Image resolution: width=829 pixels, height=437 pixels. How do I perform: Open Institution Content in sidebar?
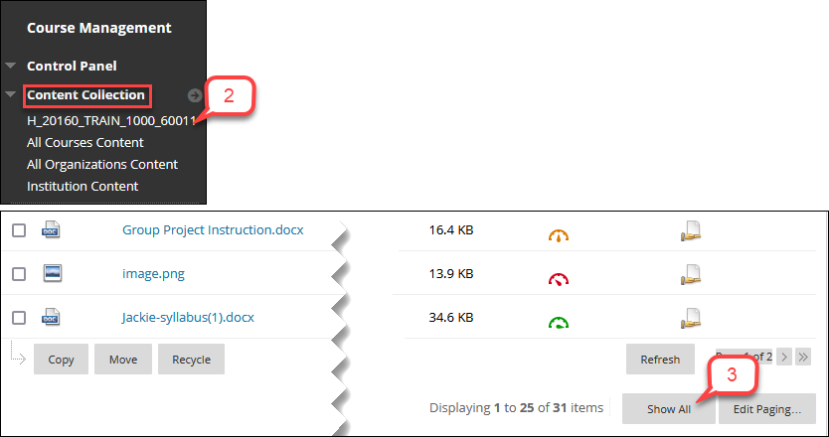(x=83, y=186)
